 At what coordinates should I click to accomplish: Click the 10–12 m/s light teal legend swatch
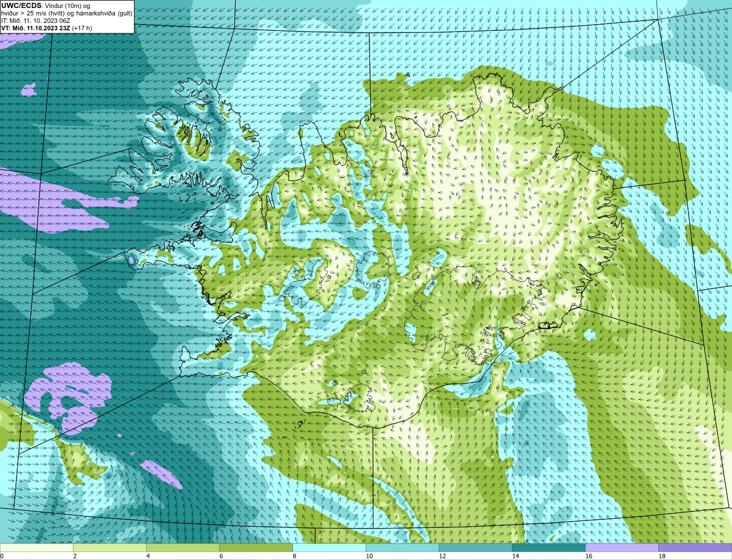pos(403,548)
